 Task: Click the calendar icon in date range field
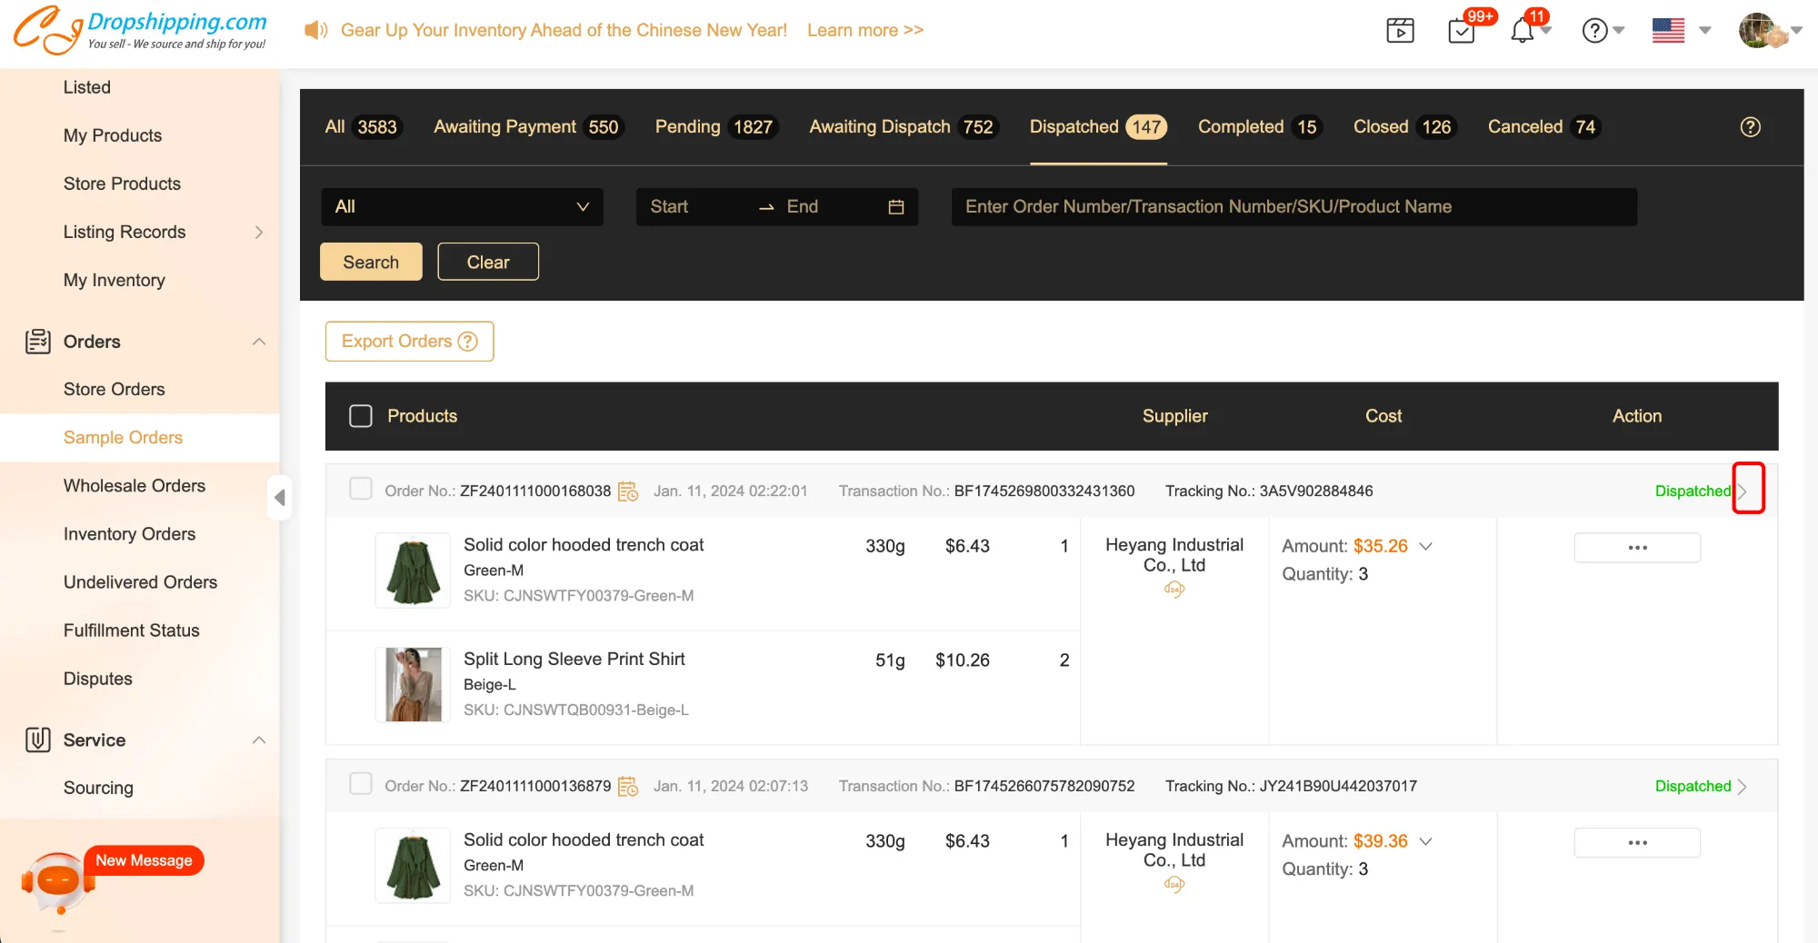(x=895, y=207)
